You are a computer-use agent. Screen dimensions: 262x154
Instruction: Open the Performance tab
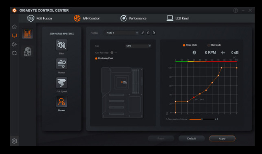click(x=133, y=18)
